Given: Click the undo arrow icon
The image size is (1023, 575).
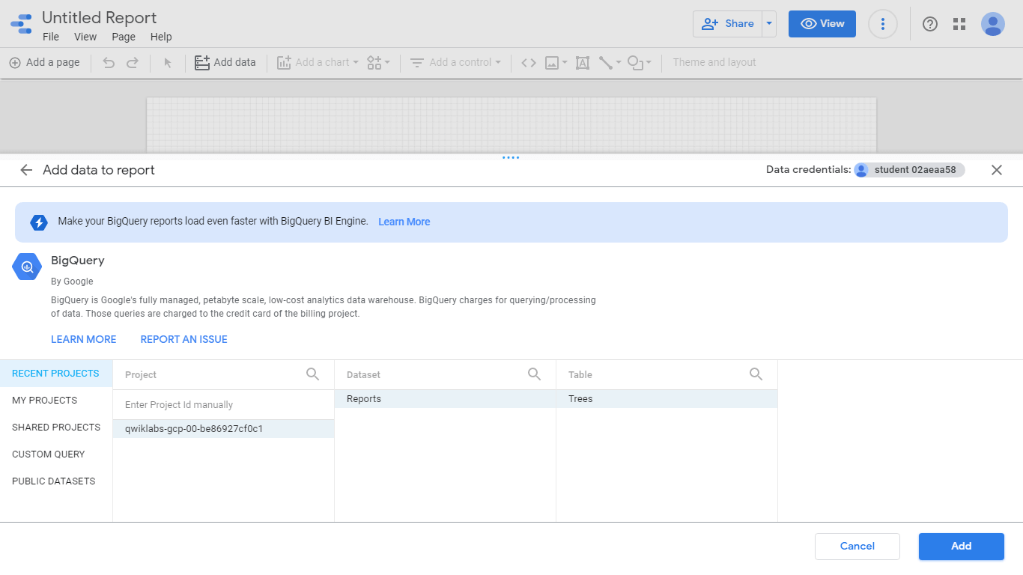Looking at the screenshot, I should click(109, 63).
